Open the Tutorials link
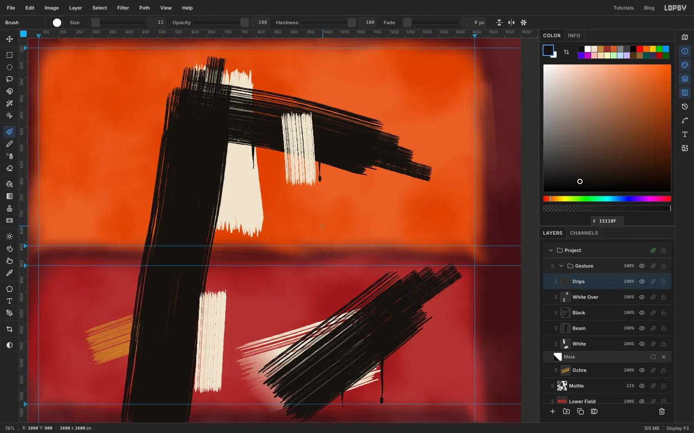Image resolution: width=694 pixels, height=433 pixels. coord(623,8)
